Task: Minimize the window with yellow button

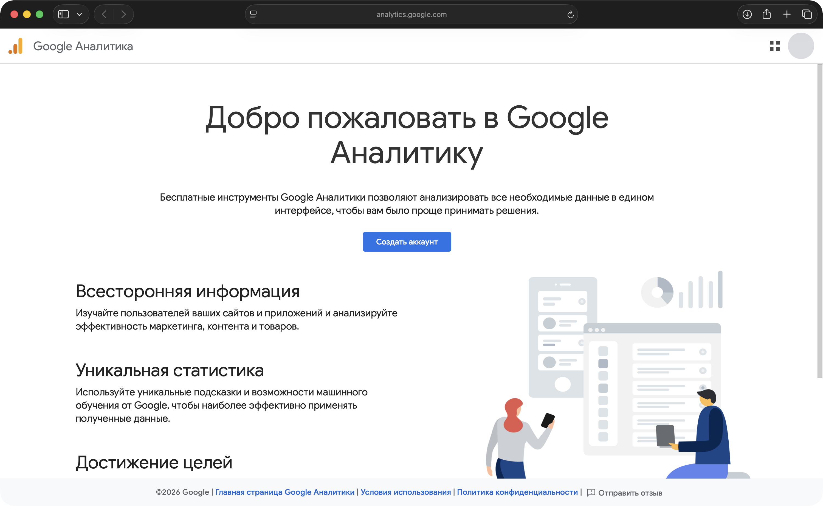Action: pyautogui.click(x=27, y=14)
